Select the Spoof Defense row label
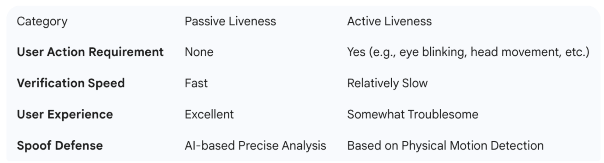Screen dimensions: 604x163 point(60,146)
